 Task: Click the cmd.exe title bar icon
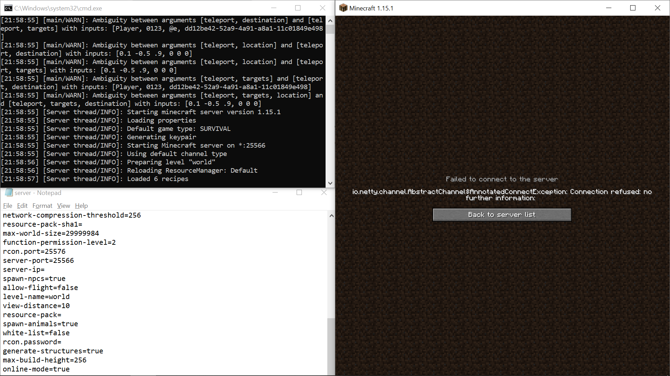[8, 8]
